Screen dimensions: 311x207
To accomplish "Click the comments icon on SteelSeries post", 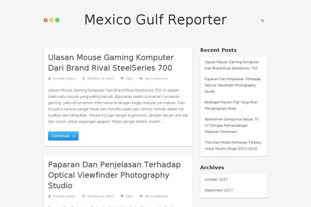I will tap(141, 79).
